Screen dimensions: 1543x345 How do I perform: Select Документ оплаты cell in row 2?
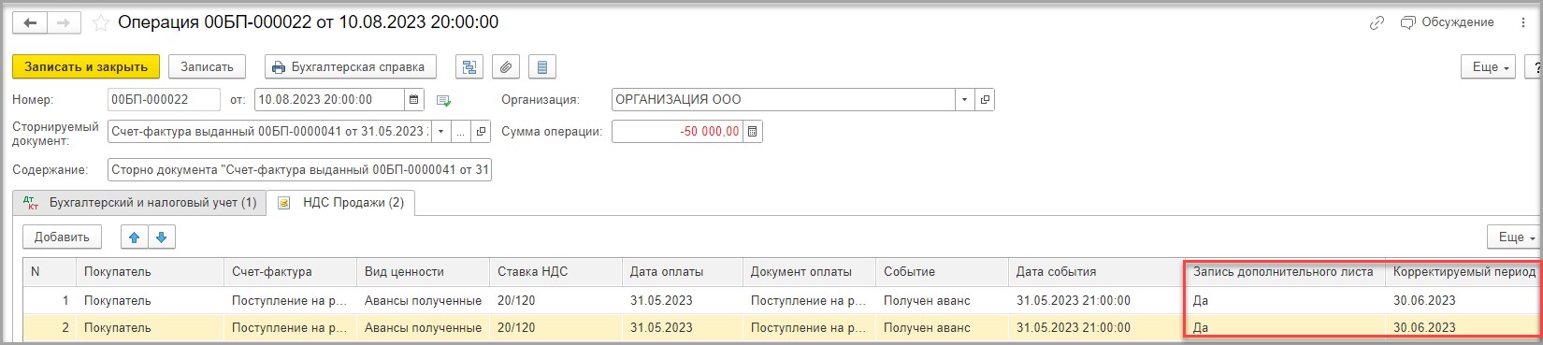pos(810,328)
